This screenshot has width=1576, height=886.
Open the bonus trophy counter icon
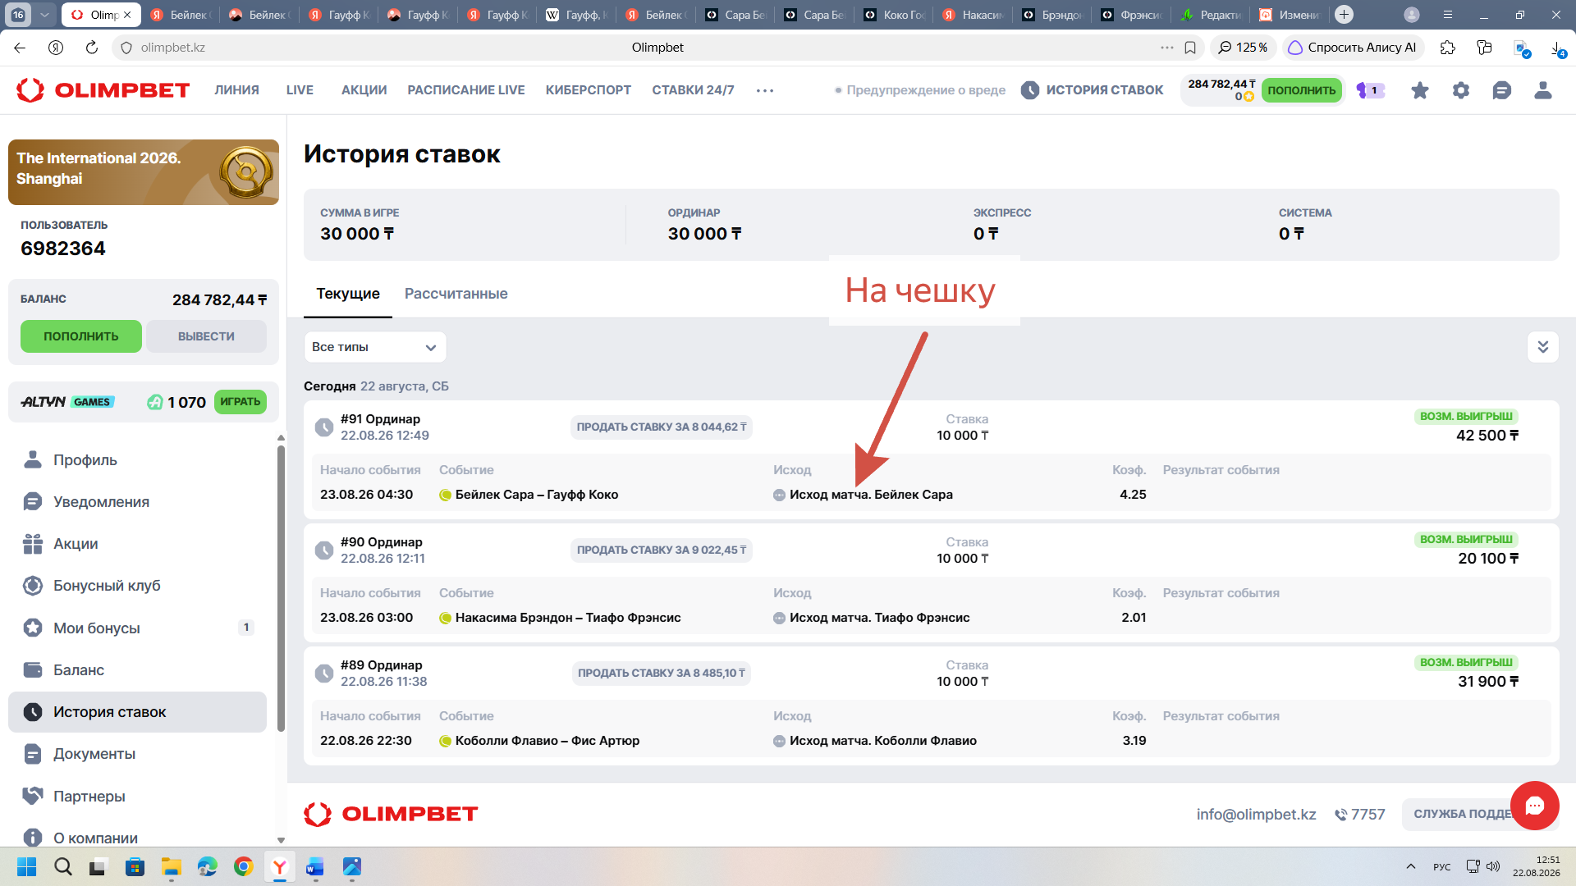[x=1370, y=90]
